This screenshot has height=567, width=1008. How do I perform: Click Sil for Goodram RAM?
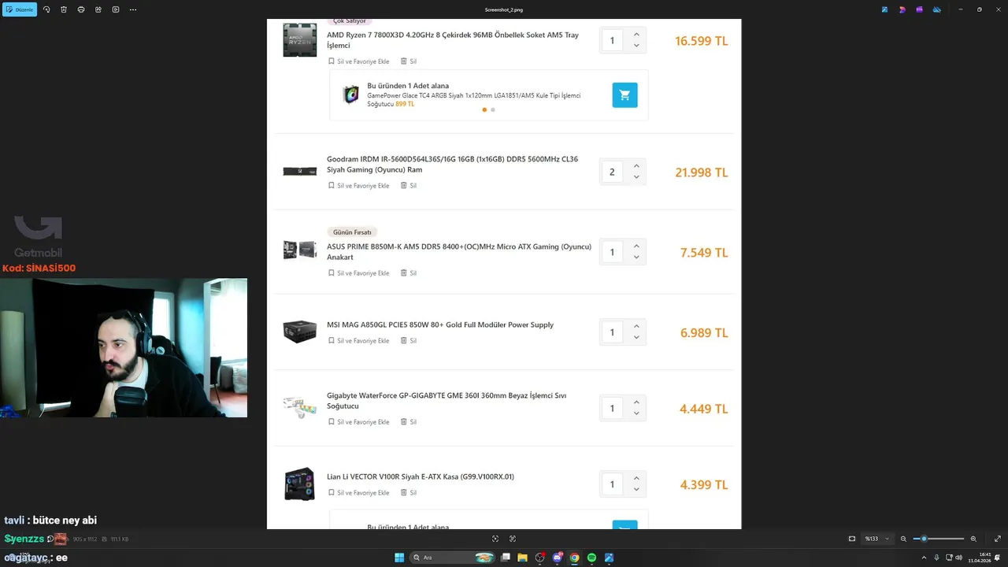[x=409, y=186]
